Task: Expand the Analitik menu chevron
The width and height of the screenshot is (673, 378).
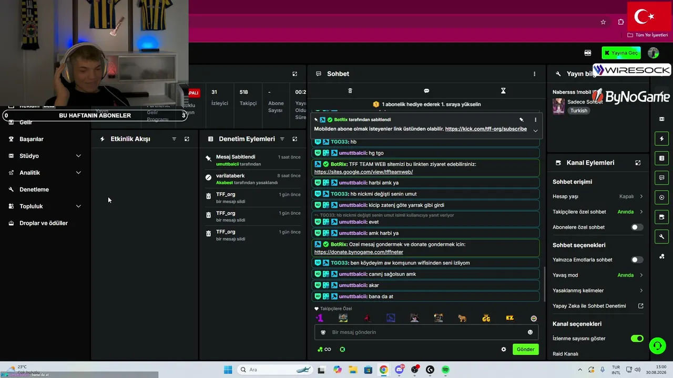Action: coord(78,173)
